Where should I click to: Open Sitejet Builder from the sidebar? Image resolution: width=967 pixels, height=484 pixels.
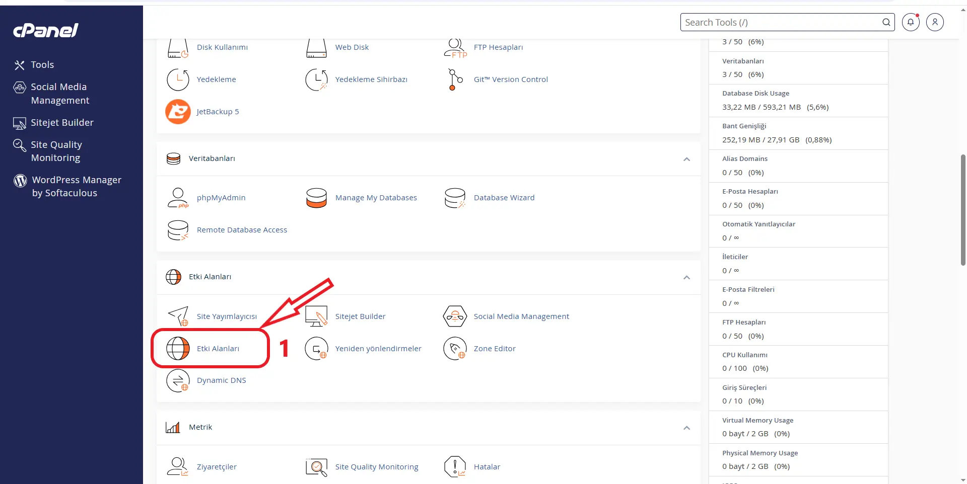click(x=62, y=123)
